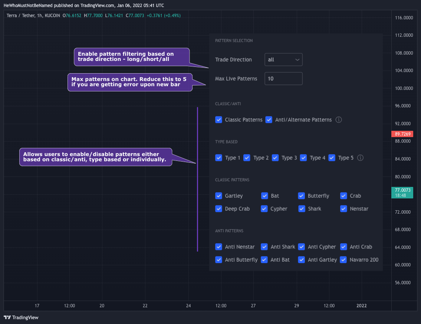Disable the Bat pattern checkbox

[x=264, y=196]
